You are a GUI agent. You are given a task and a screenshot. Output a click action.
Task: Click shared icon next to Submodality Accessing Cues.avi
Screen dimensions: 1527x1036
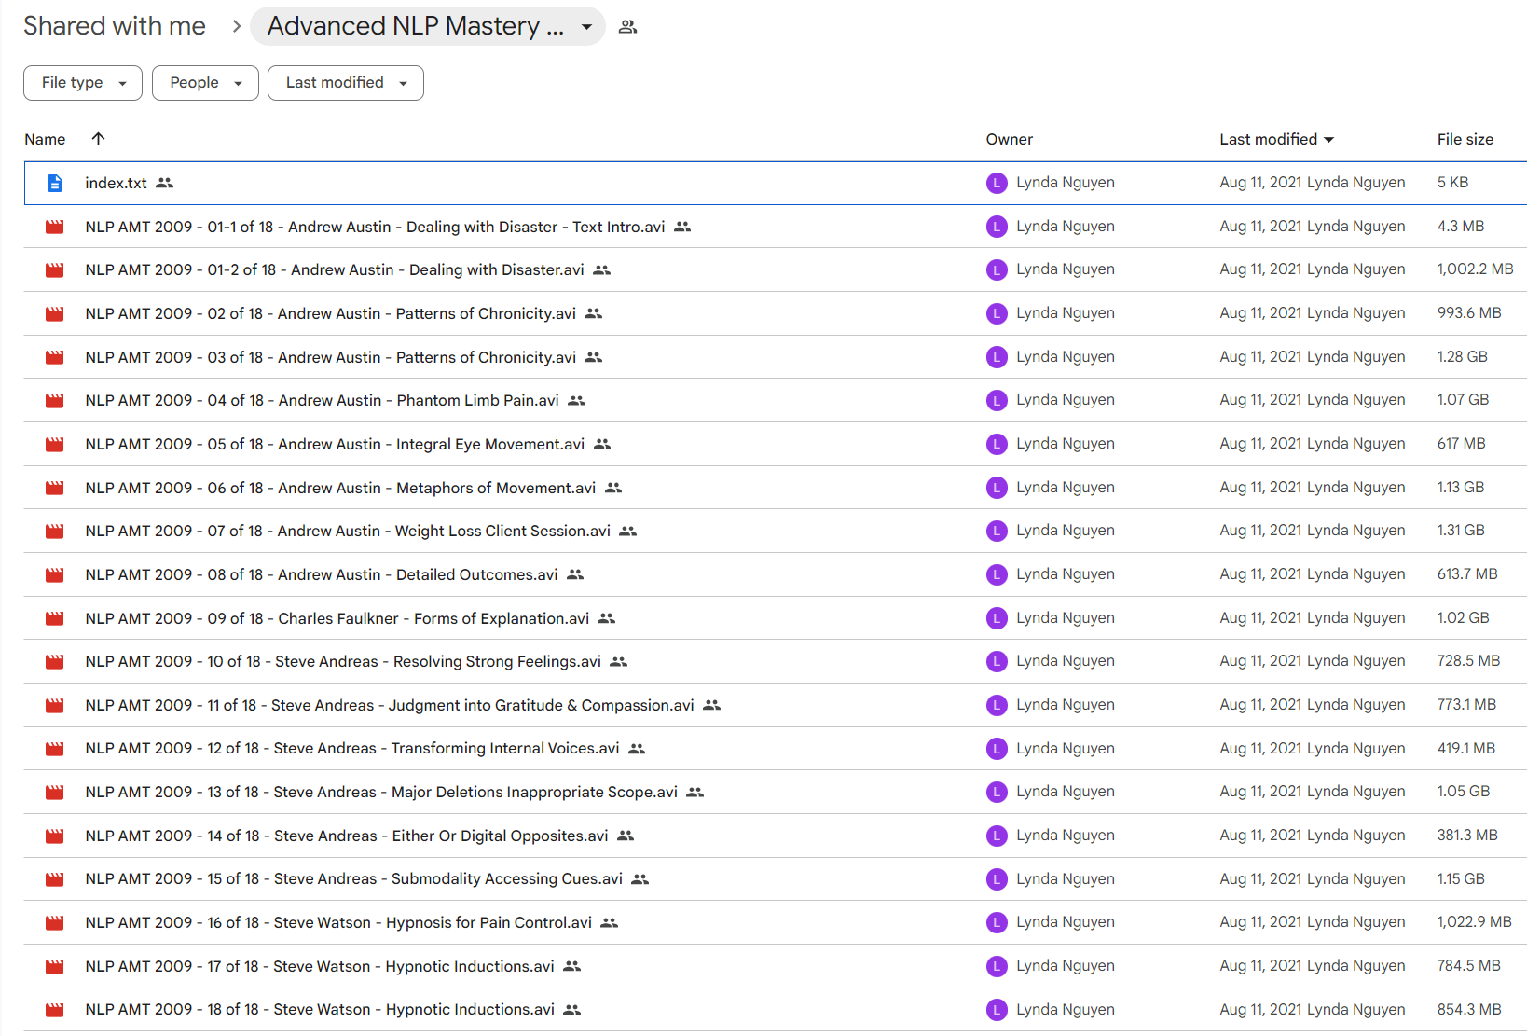coord(640,879)
